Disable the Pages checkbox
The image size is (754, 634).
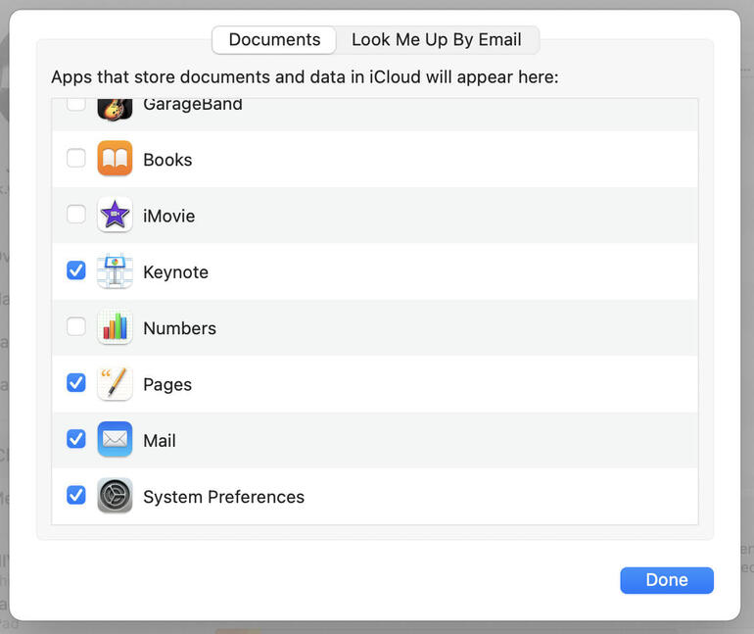(76, 383)
